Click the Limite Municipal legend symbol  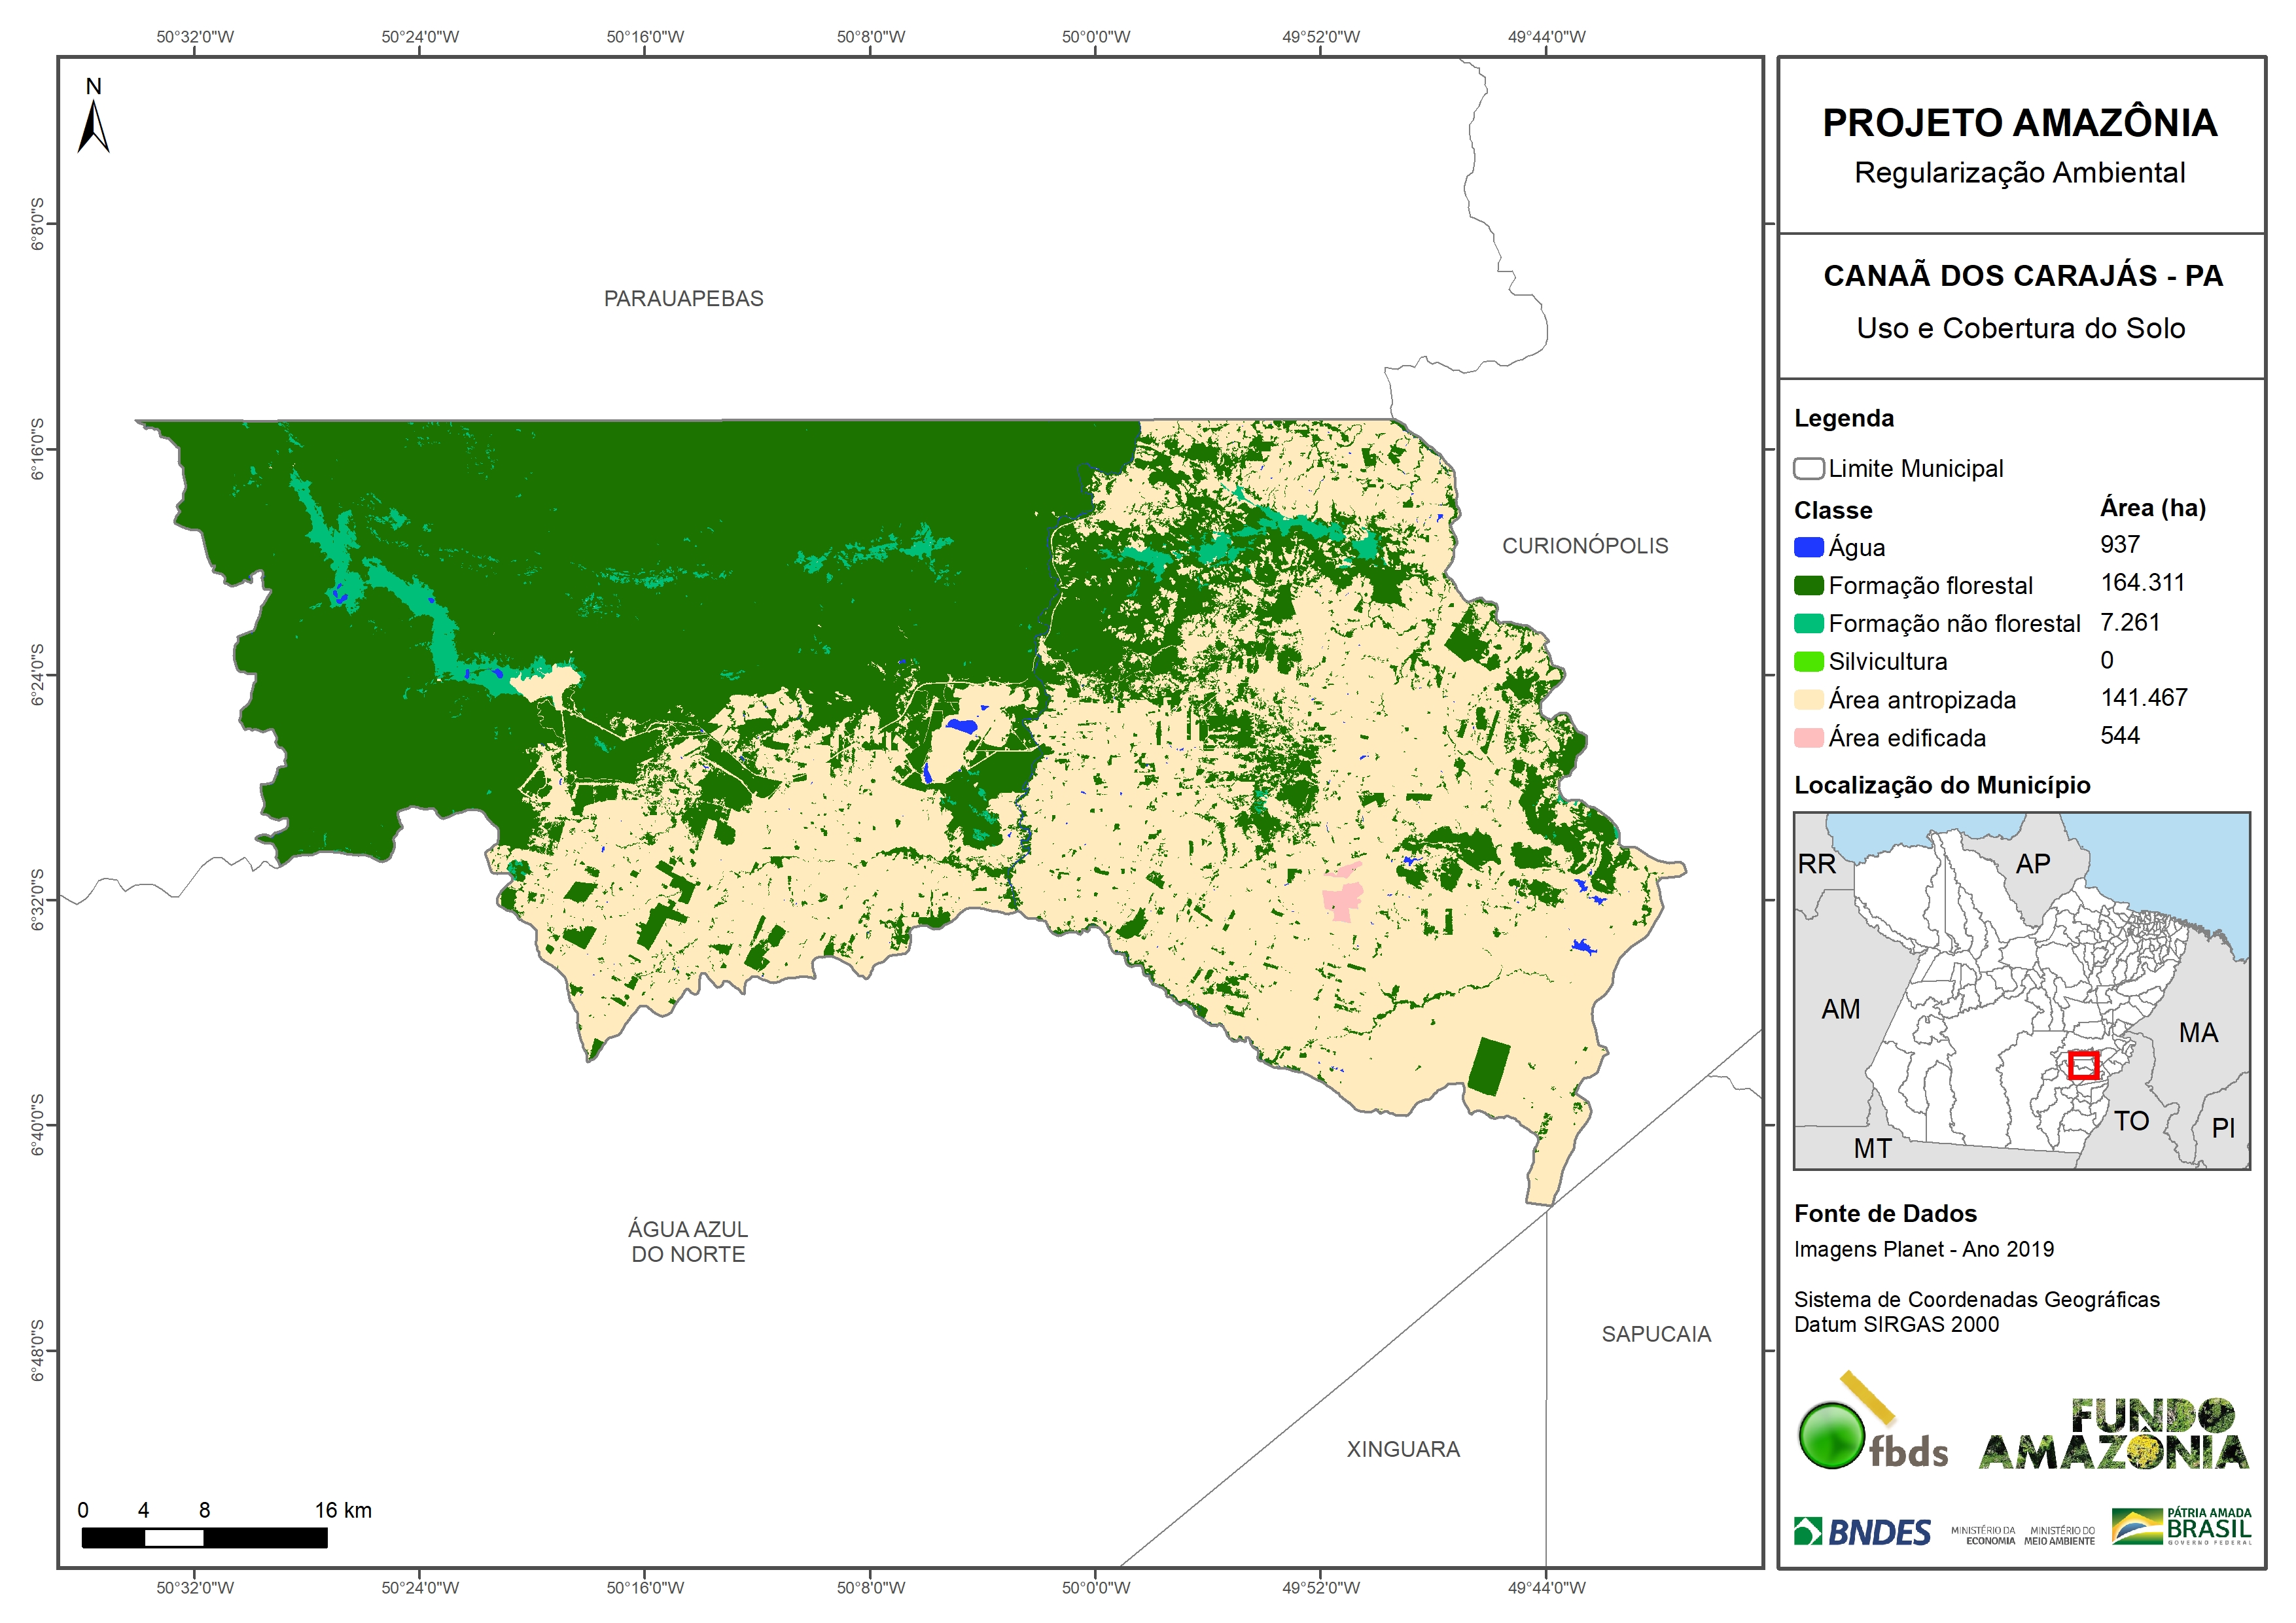click(1808, 469)
